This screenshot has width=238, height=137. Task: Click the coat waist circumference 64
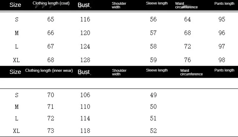tap(187, 19)
